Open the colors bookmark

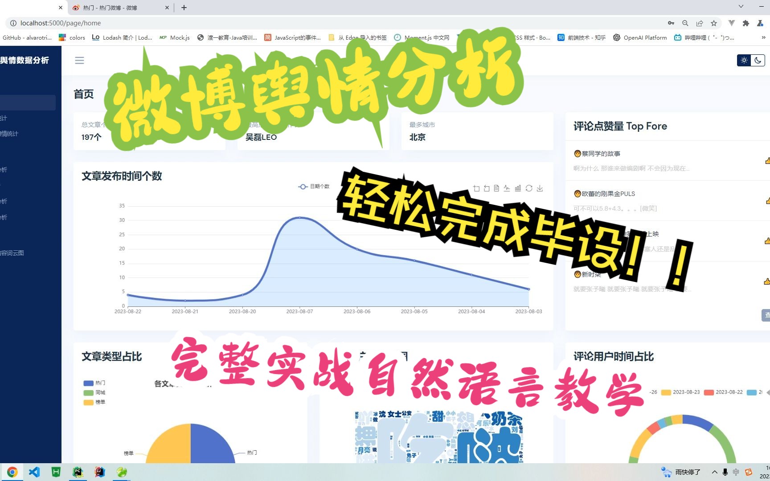72,38
